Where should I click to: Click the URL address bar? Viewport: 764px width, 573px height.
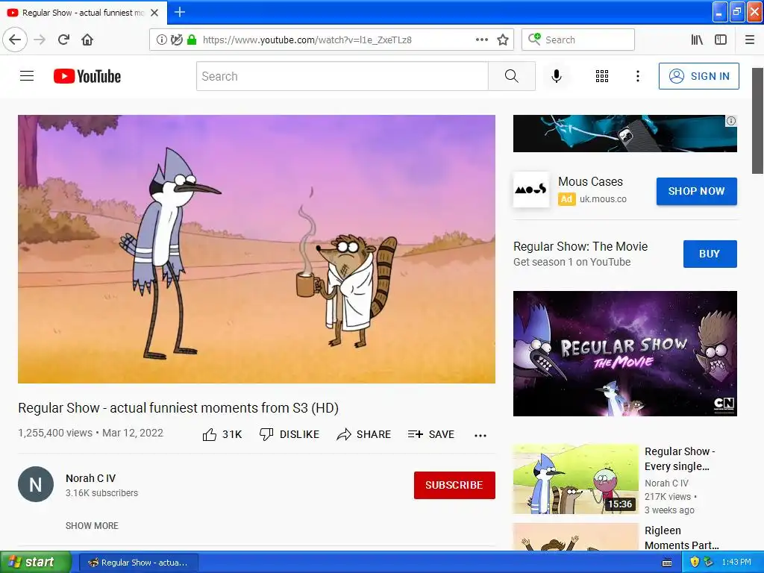tap(331, 40)
